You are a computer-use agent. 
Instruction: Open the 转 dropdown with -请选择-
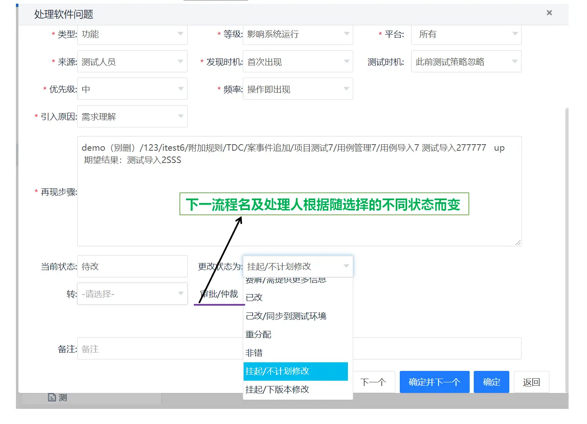tap(132, 294)
